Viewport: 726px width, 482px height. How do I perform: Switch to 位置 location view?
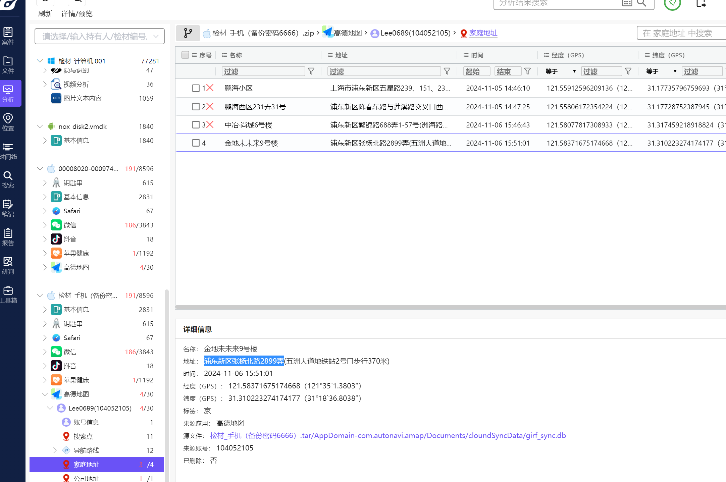click(x=8, y=122)
